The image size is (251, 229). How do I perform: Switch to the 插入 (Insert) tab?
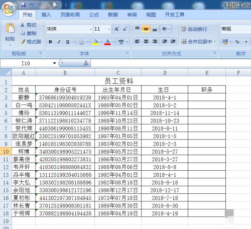[x=46, y=15]
